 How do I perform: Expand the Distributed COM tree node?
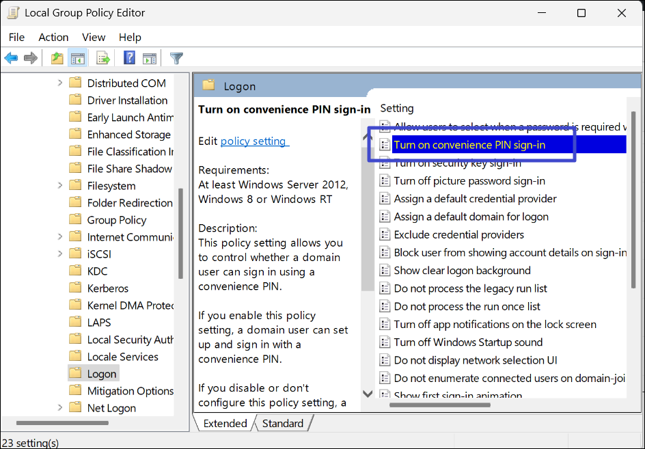click(60, 83)
